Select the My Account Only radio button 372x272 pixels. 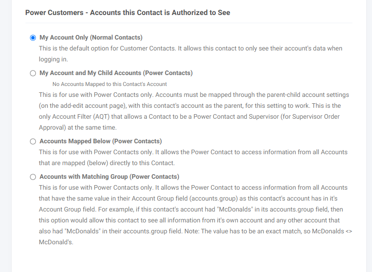point(33,38)
